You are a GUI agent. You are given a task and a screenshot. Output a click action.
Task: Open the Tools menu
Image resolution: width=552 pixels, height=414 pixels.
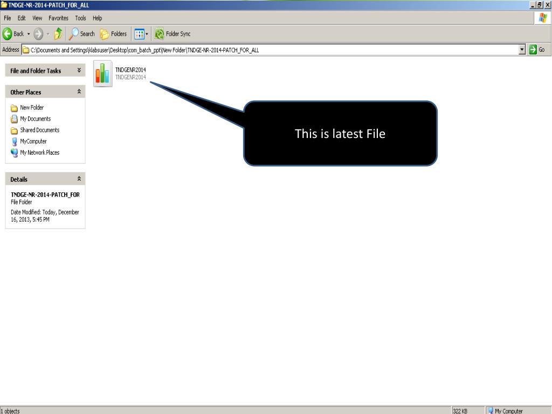click(x=81, y=18)
